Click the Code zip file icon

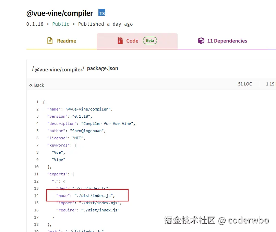tap(120, 41)
